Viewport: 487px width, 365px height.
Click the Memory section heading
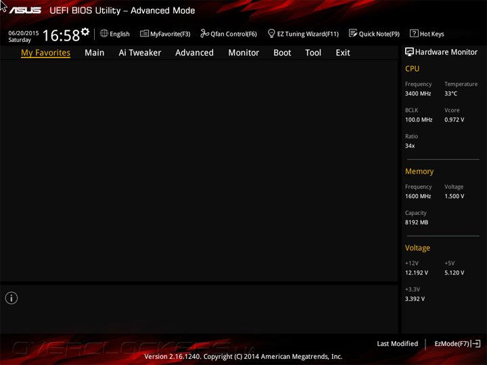tap(419, 171)
